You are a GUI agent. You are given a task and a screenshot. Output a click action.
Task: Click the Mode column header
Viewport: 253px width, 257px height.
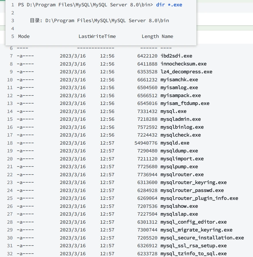click(24, 37)
